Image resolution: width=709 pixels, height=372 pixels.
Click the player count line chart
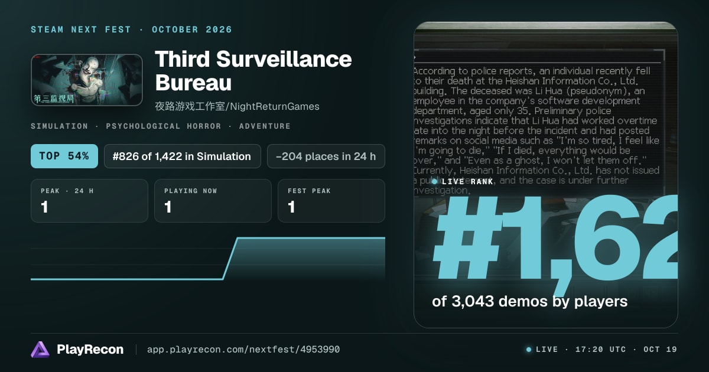[208, 259]
